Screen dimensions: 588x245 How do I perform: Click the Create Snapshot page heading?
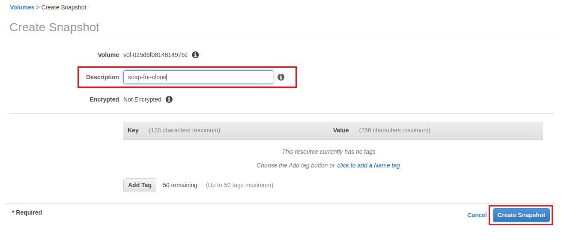54,27
